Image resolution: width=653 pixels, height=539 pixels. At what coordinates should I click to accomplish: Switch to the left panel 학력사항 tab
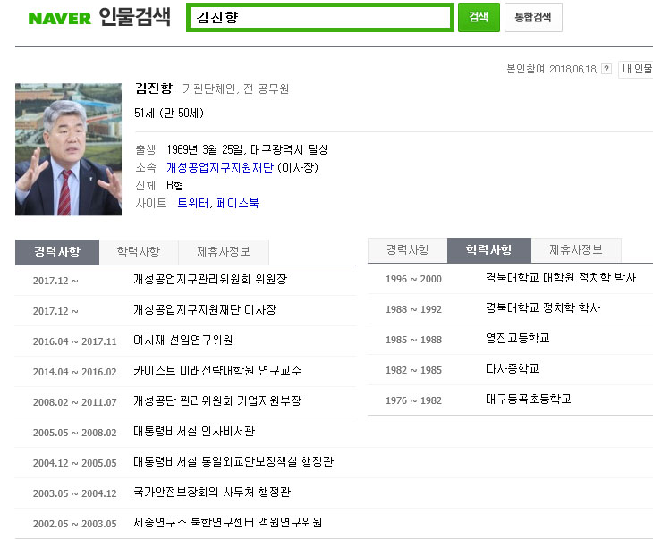(x=139, y=251)
